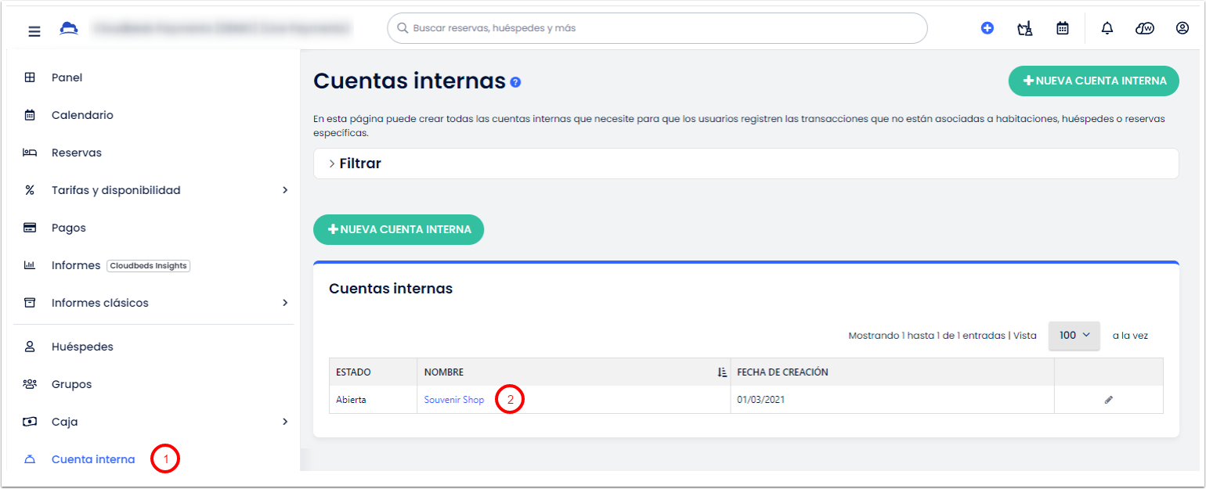Click the help question mark beside the title
This screenshot has width=1206, height=489.
[x=515, y=81]
